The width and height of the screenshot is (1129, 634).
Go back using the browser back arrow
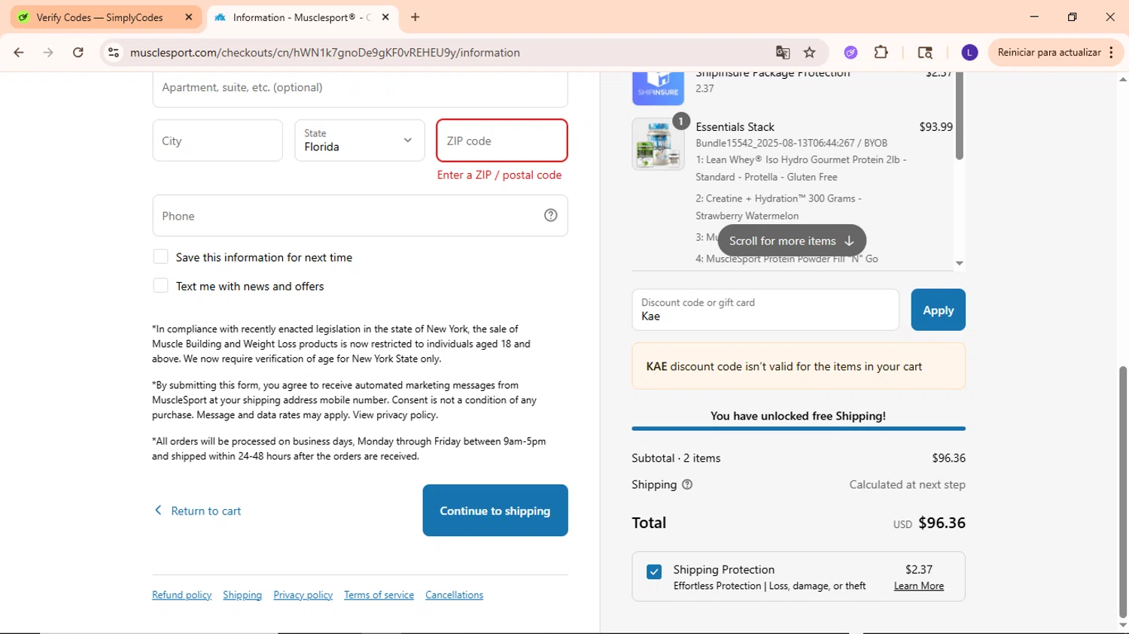(19, 53)
